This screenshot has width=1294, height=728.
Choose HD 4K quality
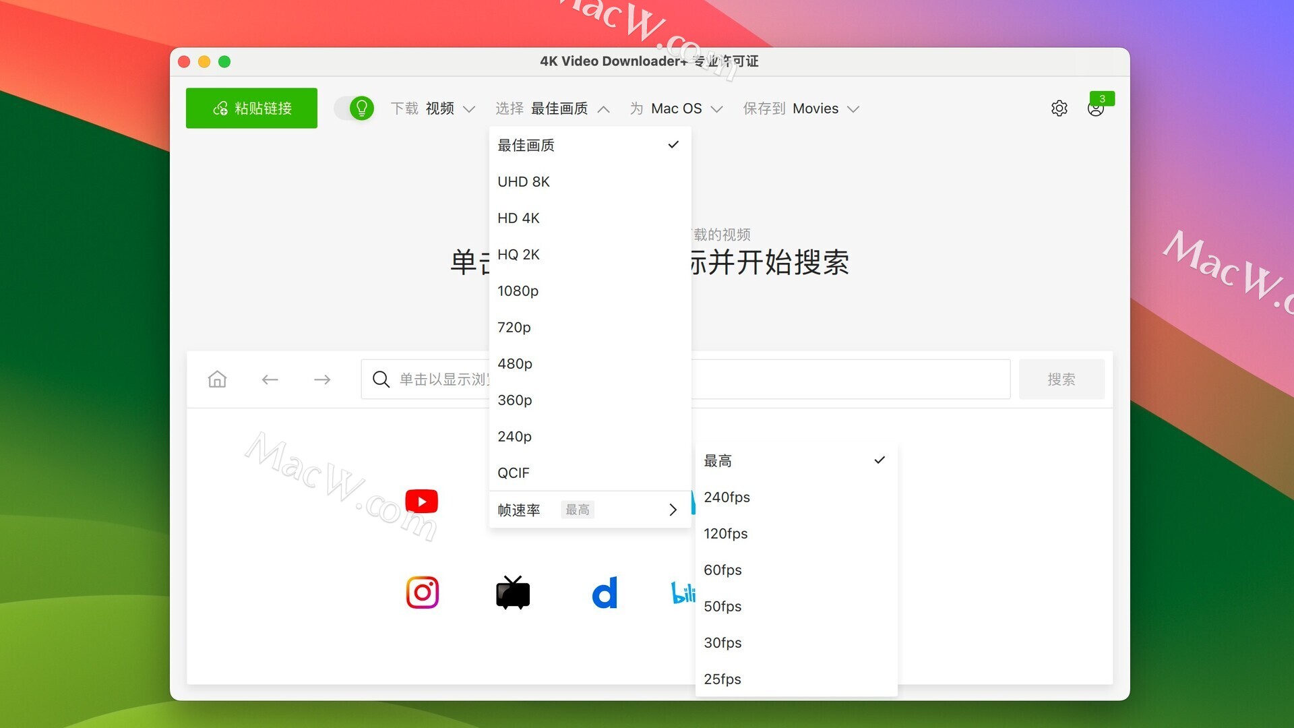pyautogui.click(x=590, y=218)
